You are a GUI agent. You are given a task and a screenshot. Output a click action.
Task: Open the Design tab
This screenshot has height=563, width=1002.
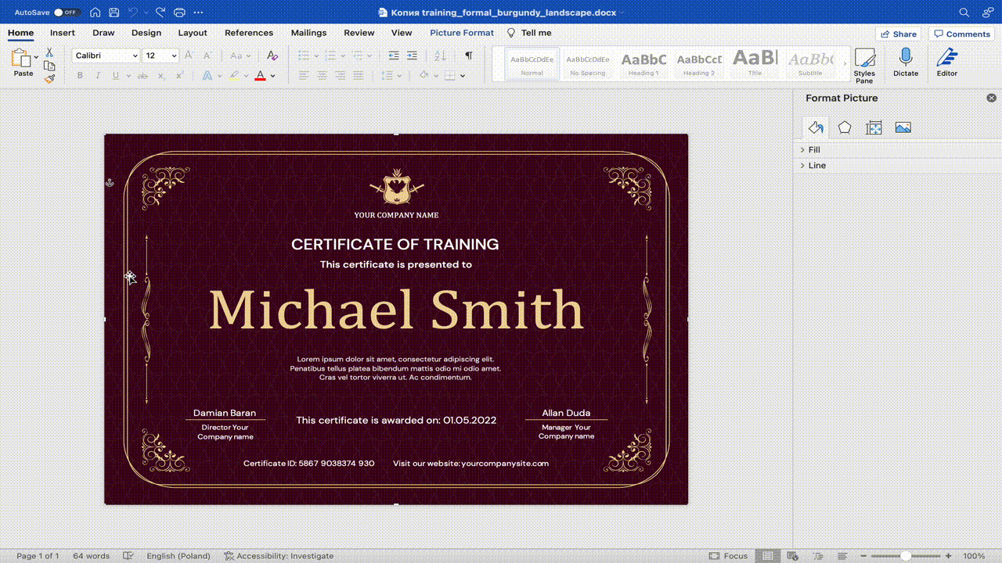146,33
